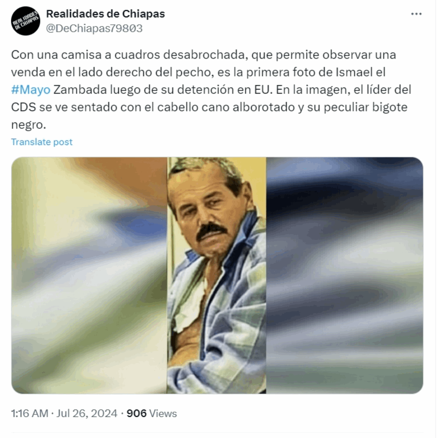Click the blurred right section of the image
The height and width of the screenshot is (438, 437).
tap(345, 275)
